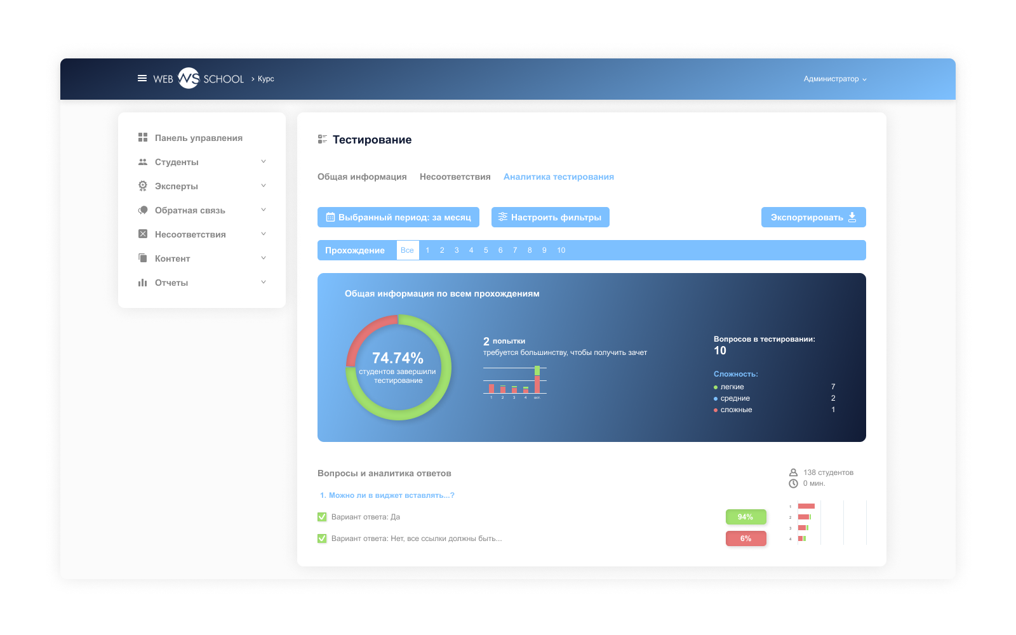1016x635 pixels.
Task: Click the red 6% result badge
Action: (x=746, y=538)
